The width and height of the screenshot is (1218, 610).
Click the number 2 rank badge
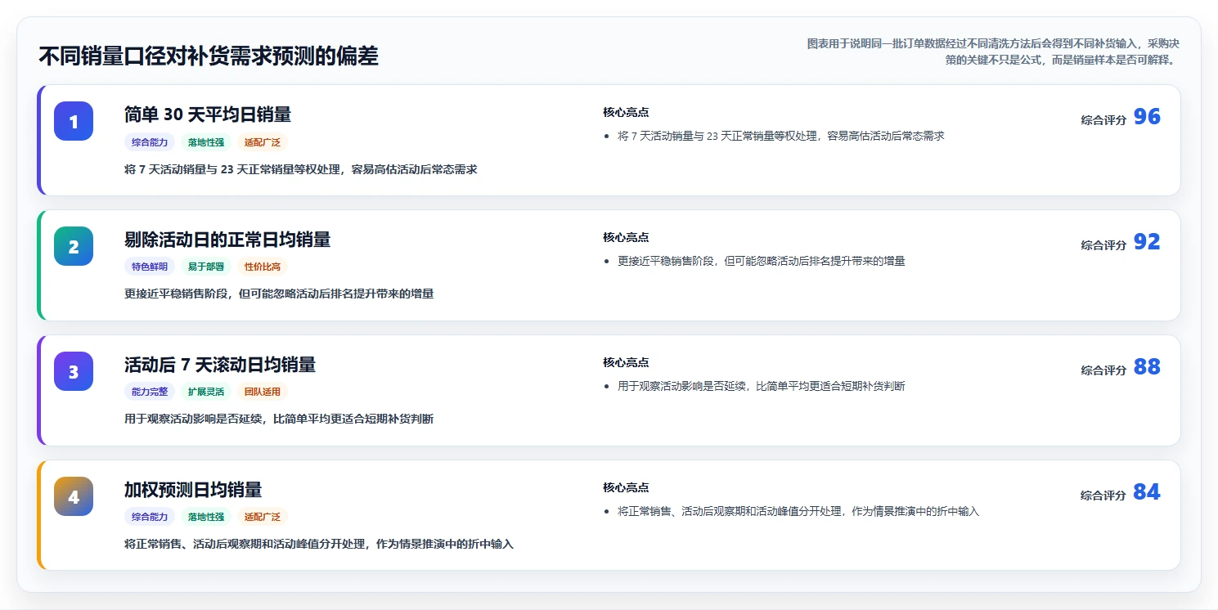(74, 246)
